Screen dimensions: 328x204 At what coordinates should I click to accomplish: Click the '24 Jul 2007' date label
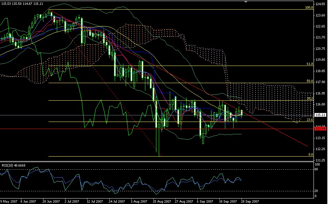tap(117, 202)
